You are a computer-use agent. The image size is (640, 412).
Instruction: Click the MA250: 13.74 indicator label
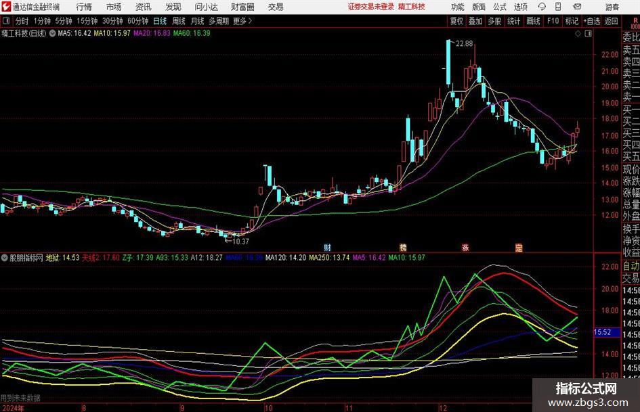click(329, 258)
